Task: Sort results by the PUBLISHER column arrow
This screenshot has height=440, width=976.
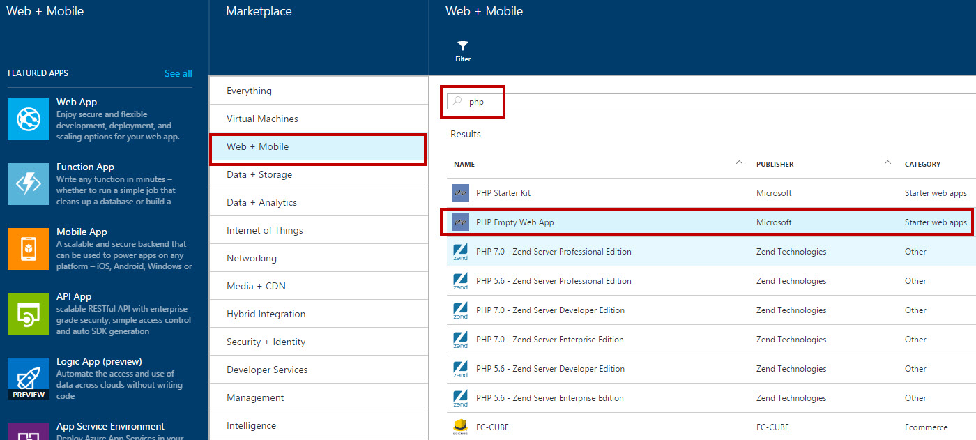Action: 887,163
